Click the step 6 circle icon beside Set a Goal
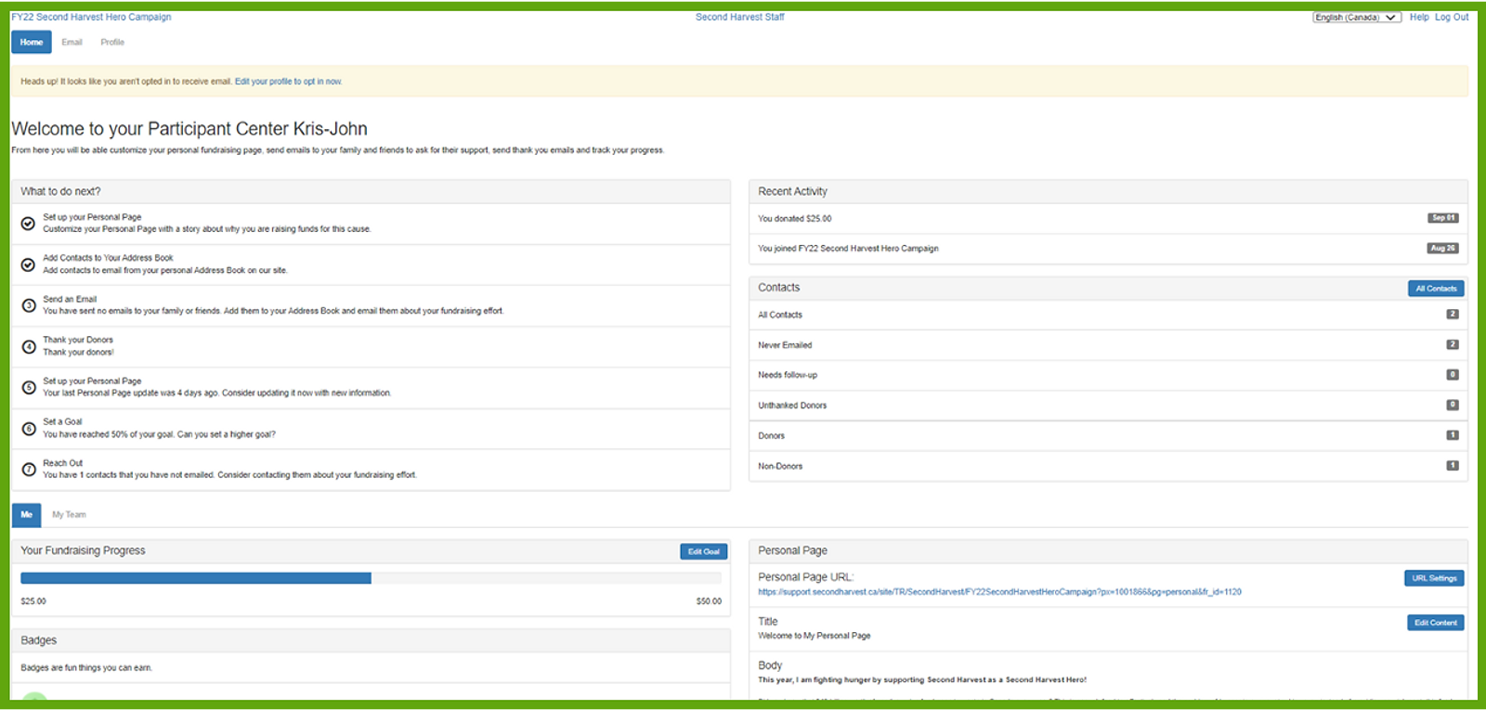1486x710 pixels. point(28,428)
